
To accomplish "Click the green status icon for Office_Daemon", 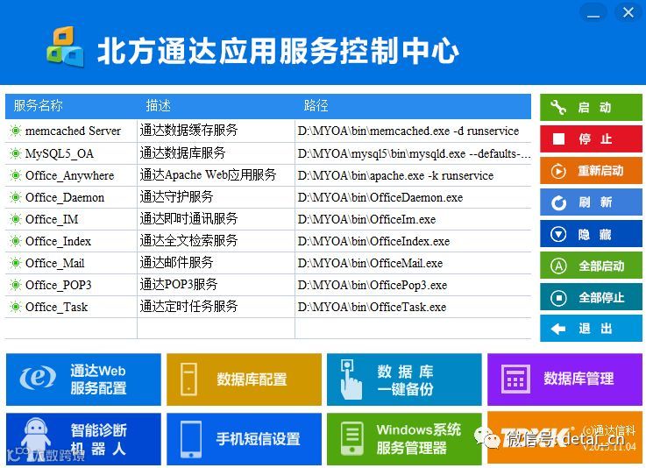I will point(16,197).
